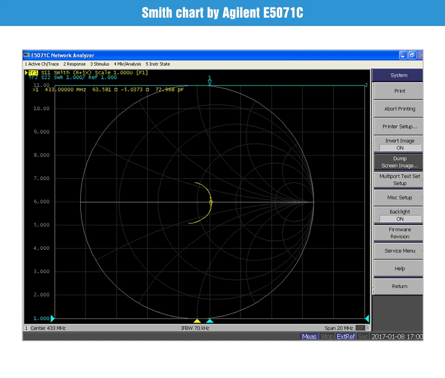This screenshot has height=378, width=445.
Task: Click the cyan marker triangle on the bottom axis
Action: (x=210, y=321)
